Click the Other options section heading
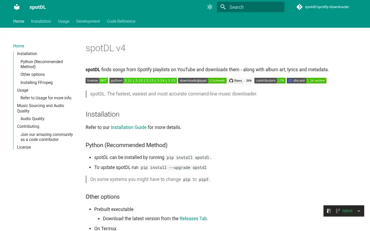Screen dimensions: 370x231 point(103,197)
